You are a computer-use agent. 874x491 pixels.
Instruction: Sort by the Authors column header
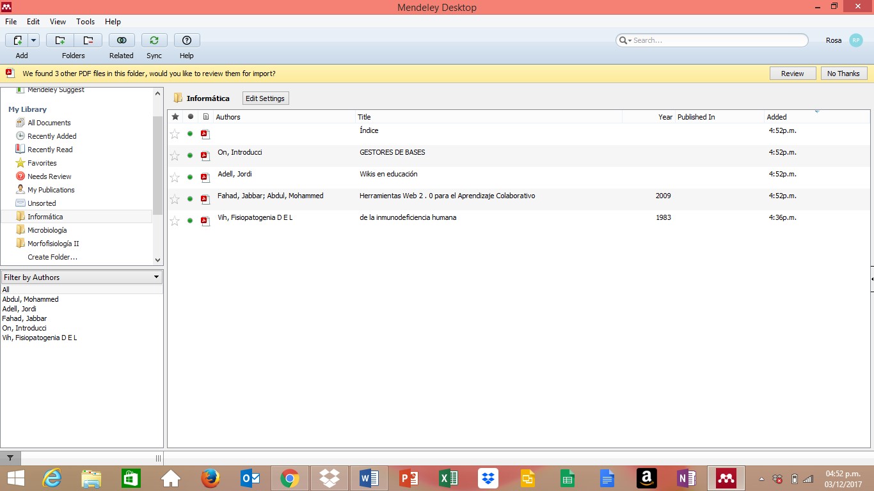[284, 117]
